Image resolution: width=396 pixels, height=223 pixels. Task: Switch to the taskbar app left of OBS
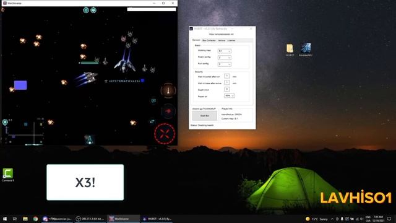point(58,219)
